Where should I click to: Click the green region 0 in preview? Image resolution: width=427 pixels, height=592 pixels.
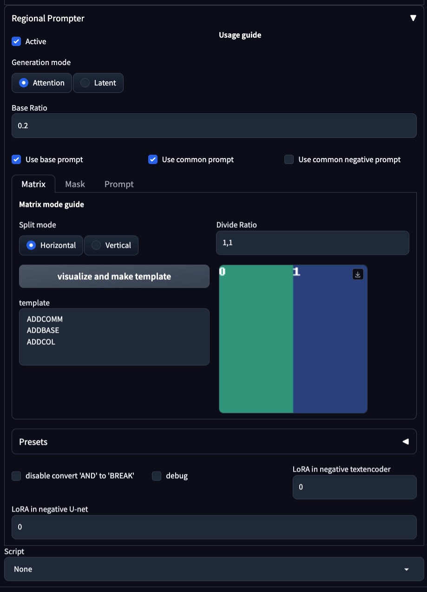point(256,339)
